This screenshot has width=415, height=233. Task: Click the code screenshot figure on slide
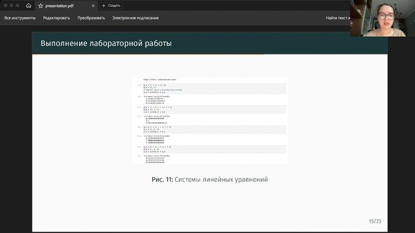pyautogui.click(x=210, y=121)
